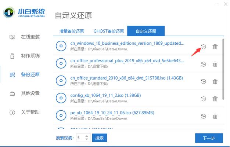Click disc icon of cn_office_standard_2010 row
Viewport: 230px width, 147px height.
[x=61, y=81]
